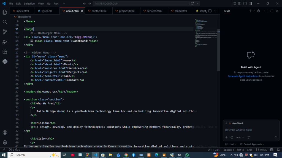This screenshot has height=158, width=282.
Task: Click the code minimap preview
Action: click(206, 32)
